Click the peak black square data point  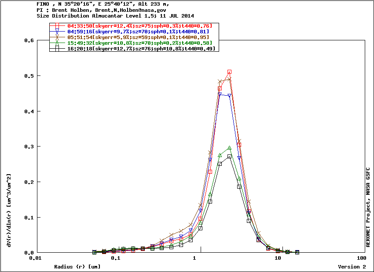click(x=229, y=157)
